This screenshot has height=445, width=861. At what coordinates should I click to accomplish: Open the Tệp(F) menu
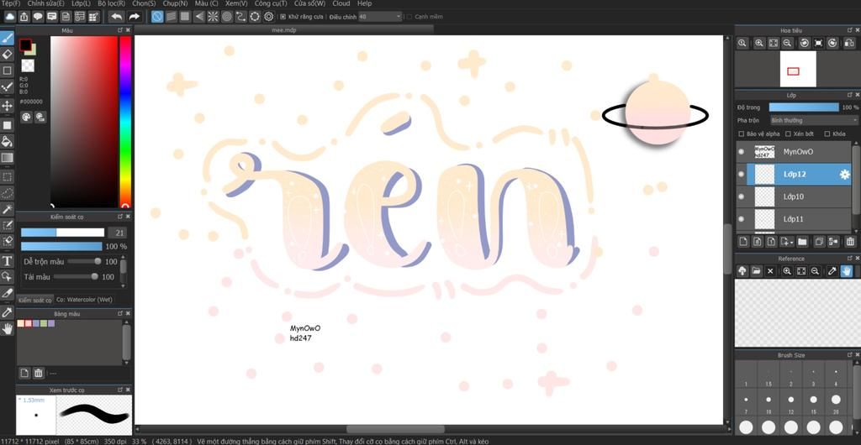11,3
